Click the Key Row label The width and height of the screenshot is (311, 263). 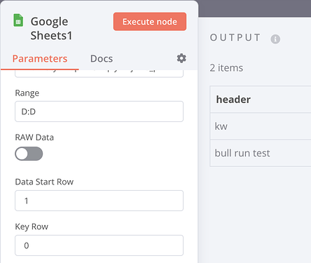tap(32, 227)
